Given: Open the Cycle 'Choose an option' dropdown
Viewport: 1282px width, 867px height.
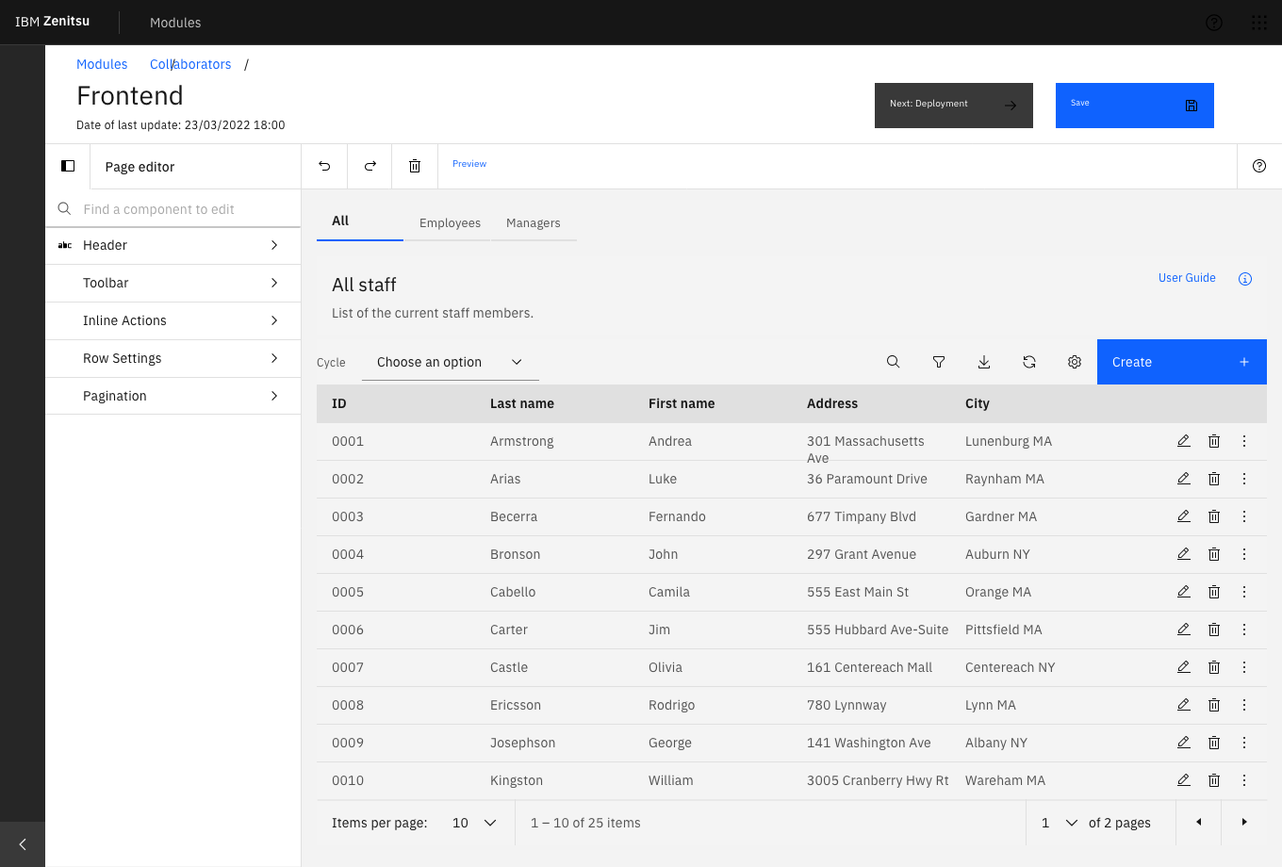Looking at the screenshot, I should pos(450,362).
